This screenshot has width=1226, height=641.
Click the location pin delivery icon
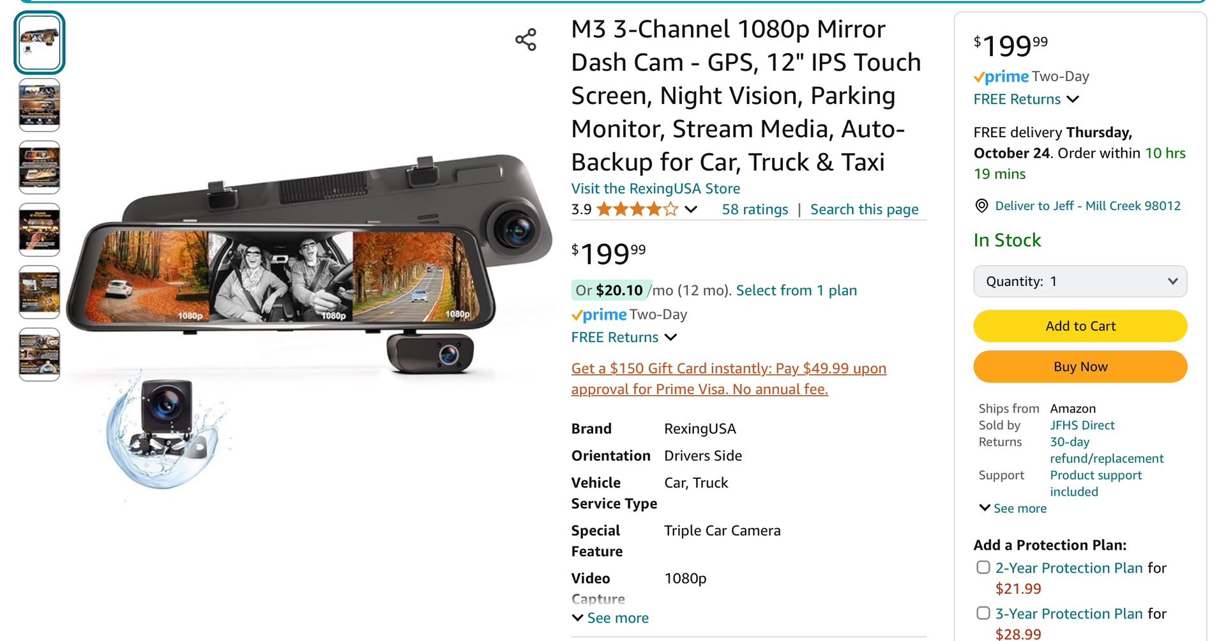pyautogui.click(x=981, y=206)
